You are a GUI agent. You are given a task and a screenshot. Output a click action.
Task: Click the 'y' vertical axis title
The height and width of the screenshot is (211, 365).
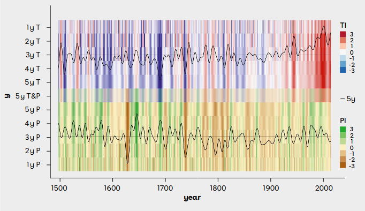[x=7, y=96]
